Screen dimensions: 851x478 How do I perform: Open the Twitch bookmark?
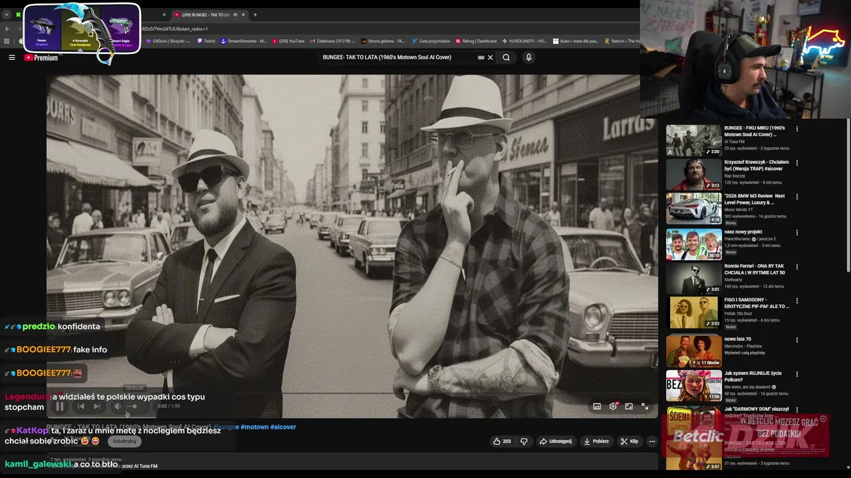pos(206,41)
